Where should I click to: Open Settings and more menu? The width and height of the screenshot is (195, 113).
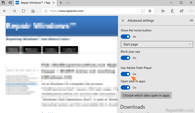click(191, 11)
